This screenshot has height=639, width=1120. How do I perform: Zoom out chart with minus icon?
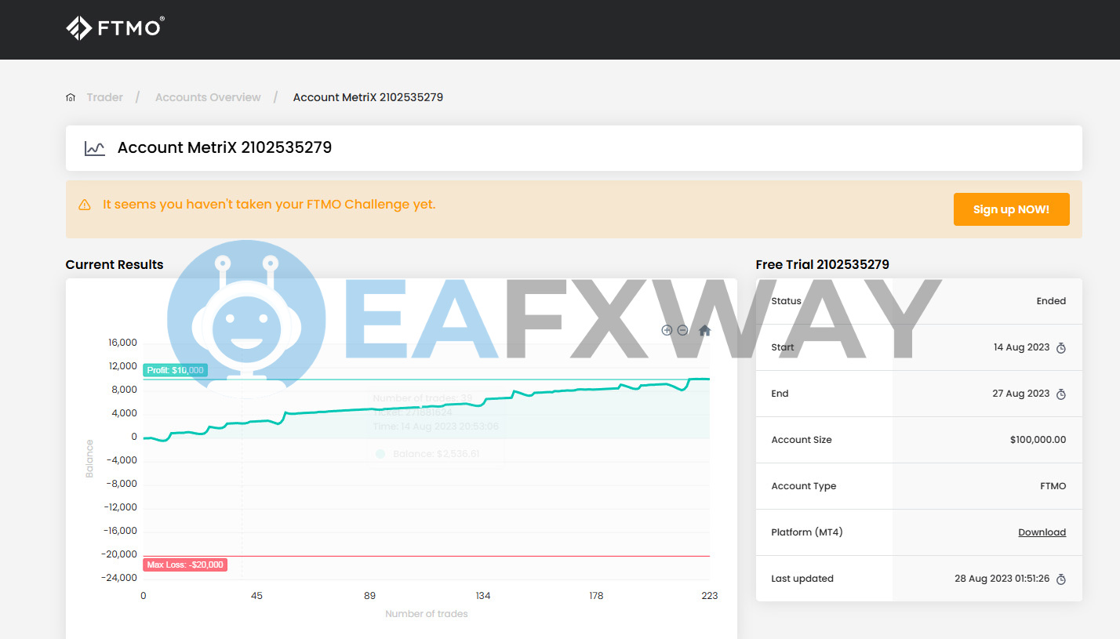682,330
